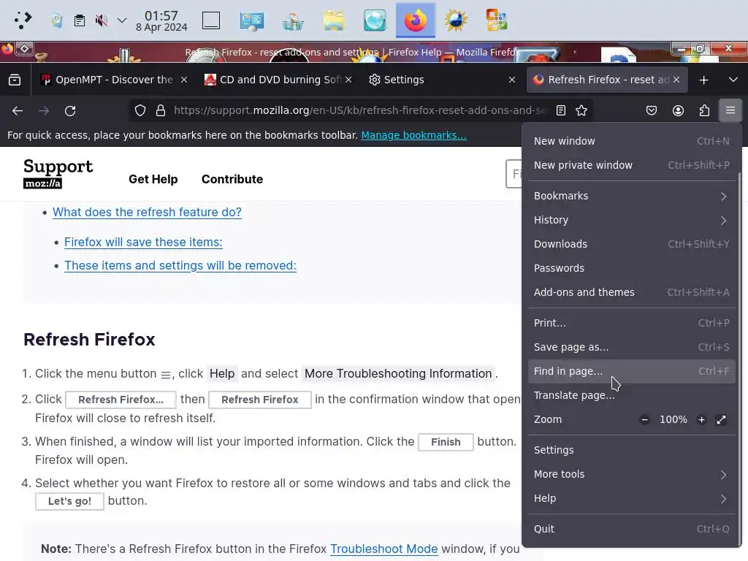748x561 pixels.
Task: Expand More tools submenu
Action: (632, 474)
